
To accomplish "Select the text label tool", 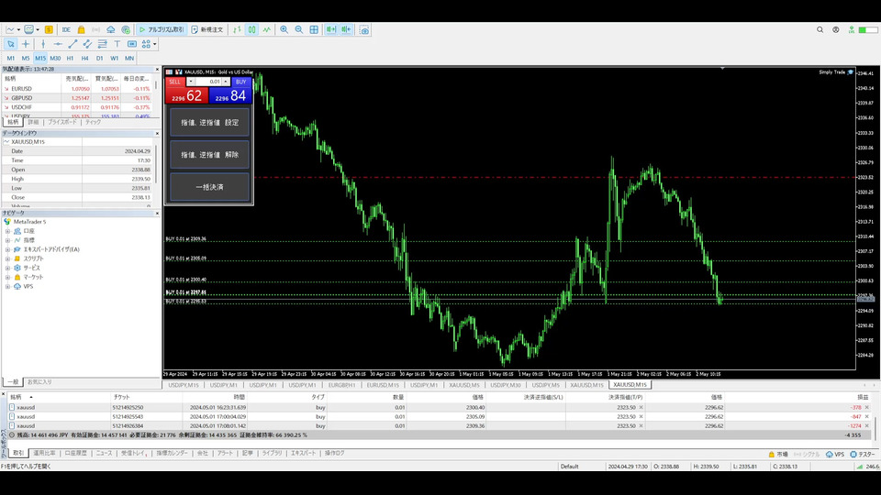I will (x=132, y=44).
